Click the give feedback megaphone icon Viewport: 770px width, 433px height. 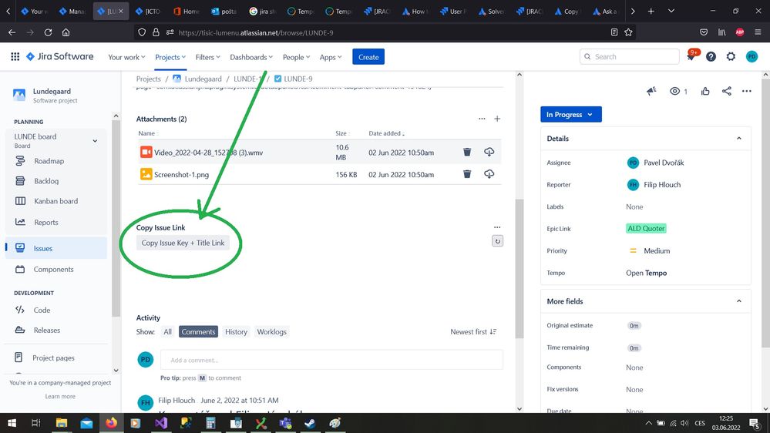(651, 91)
